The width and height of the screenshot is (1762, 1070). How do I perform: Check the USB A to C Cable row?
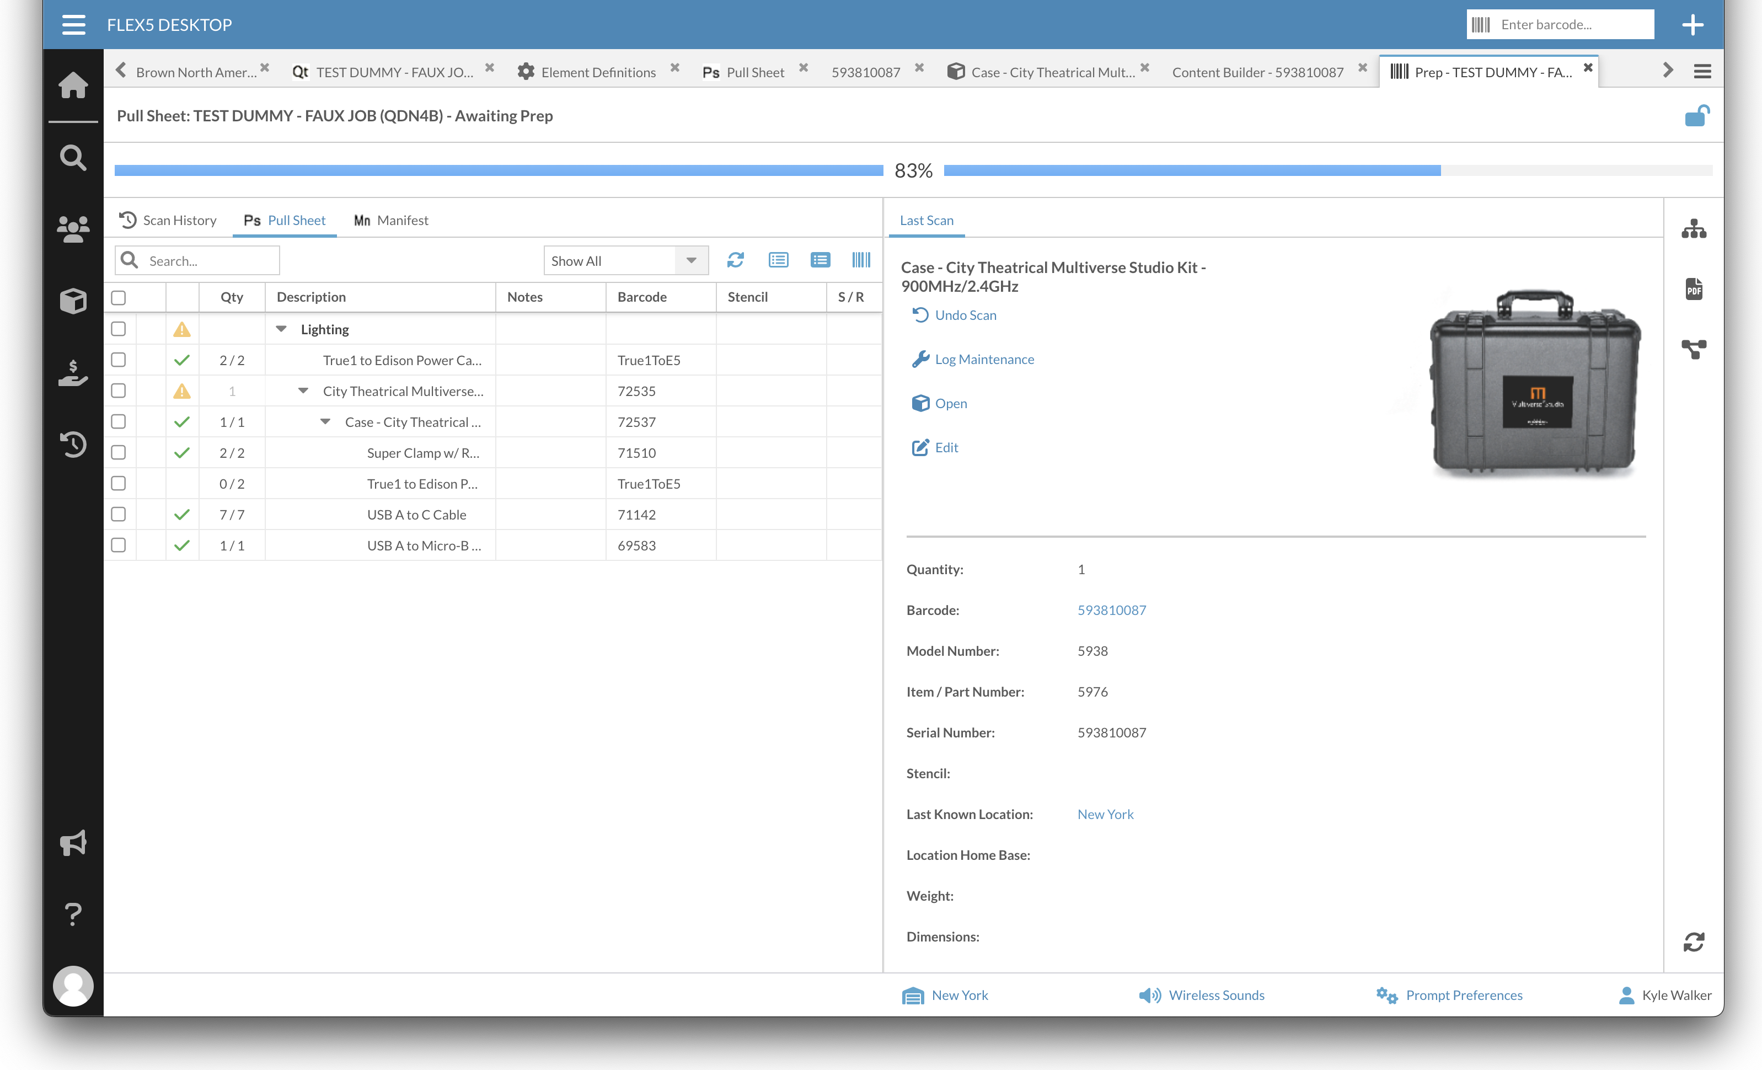point(119,514)
